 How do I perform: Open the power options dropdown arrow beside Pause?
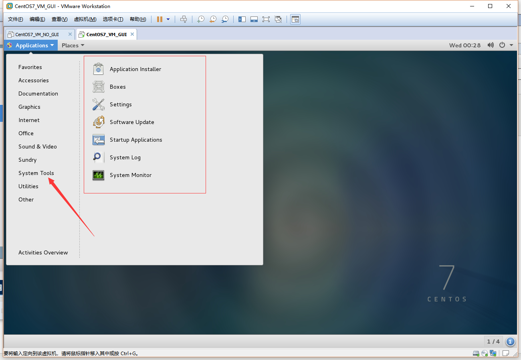tap(168, 19)
